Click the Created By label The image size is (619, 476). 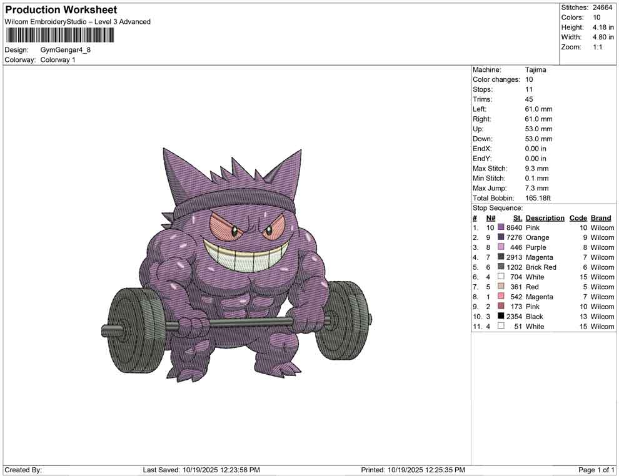23,470
